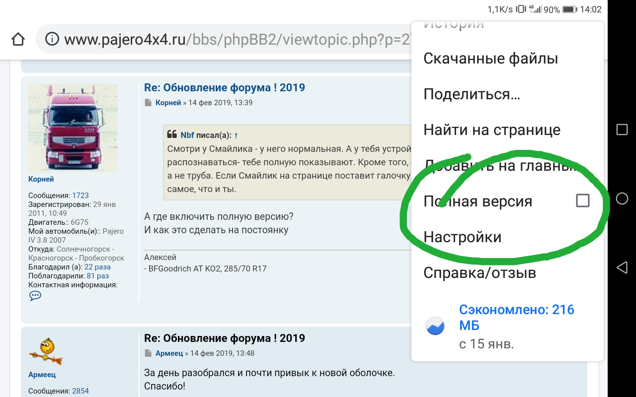Click signature line BFGoodrich AT KO2, 285/70 R17
The height and width of the screenshot is (397, 636).
(208, 269)
